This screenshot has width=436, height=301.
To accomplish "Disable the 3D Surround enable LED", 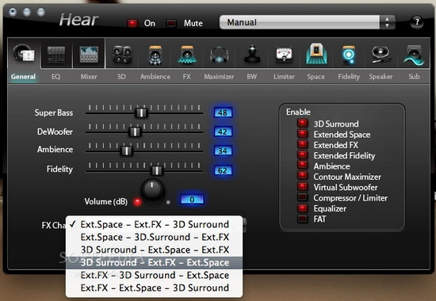I will pos(302,123).
